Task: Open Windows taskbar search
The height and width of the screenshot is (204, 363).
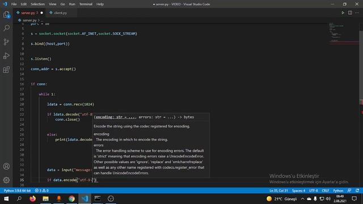Action: (x=19, y=199)
